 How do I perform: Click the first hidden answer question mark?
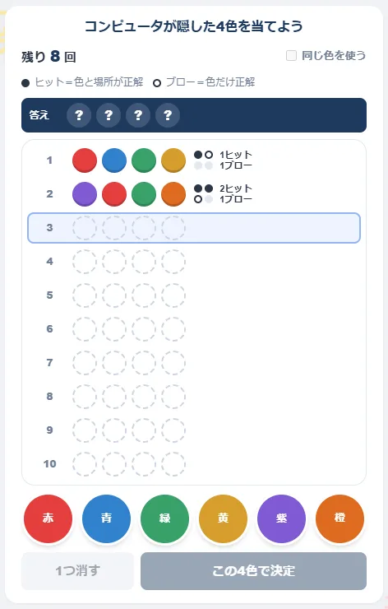(79, 115)
